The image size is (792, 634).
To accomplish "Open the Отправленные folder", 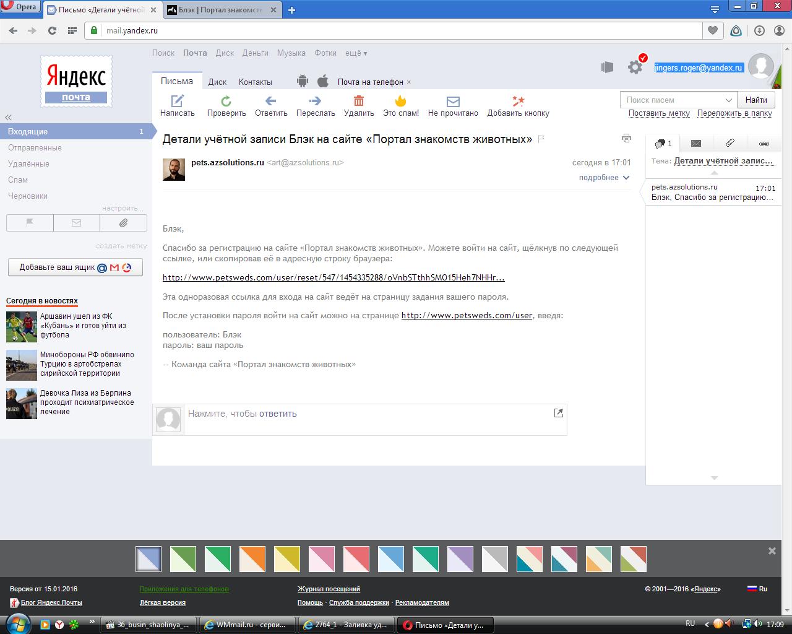I will tap(35, 147).
